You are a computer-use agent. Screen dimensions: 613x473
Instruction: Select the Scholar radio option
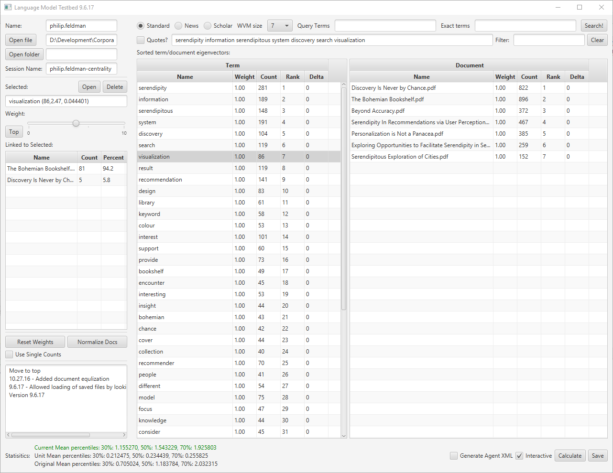(x=208, y=26)
